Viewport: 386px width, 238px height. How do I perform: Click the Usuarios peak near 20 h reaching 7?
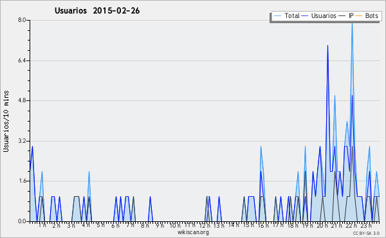pos(327,46)
